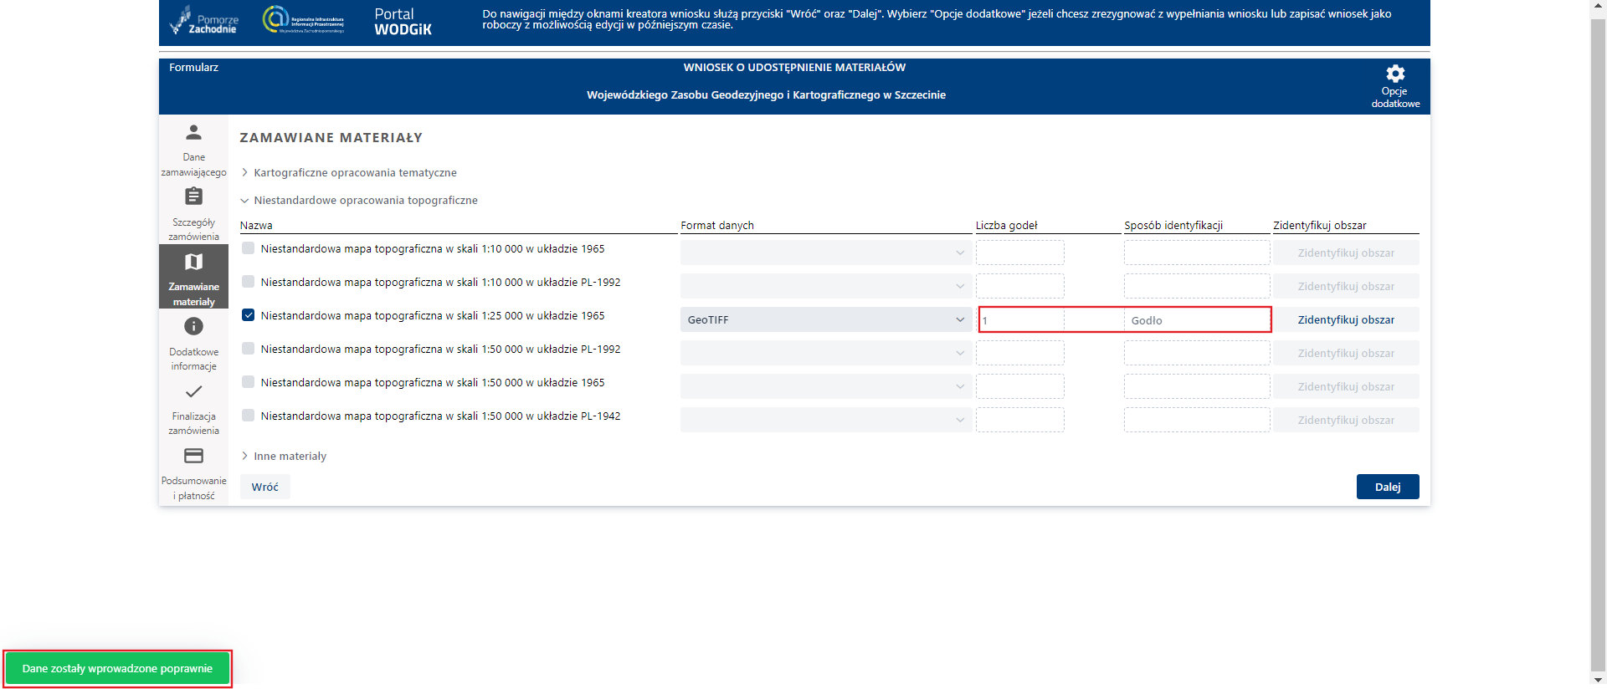Click the Pomorze Zachodnie logo
Image resolution: width=1607 pixels, height=689 pixels.
point(205,21)
